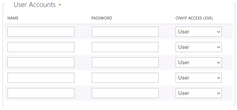237x110 pixels.
Task: Open fourth row ONVIF Access Level dropdown
Action: (198, 78)
